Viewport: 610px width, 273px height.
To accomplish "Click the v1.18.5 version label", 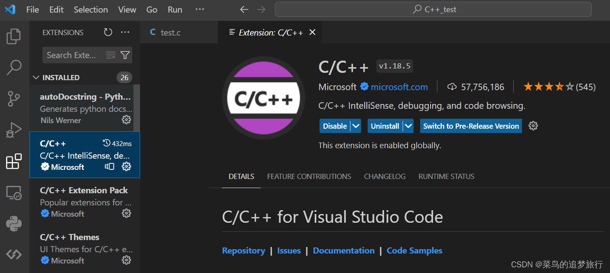I will [x=395, y=66].
